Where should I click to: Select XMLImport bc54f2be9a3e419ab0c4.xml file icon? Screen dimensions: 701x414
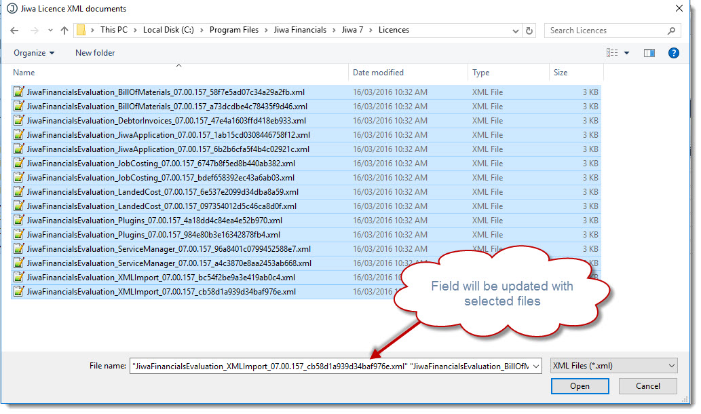18,277
